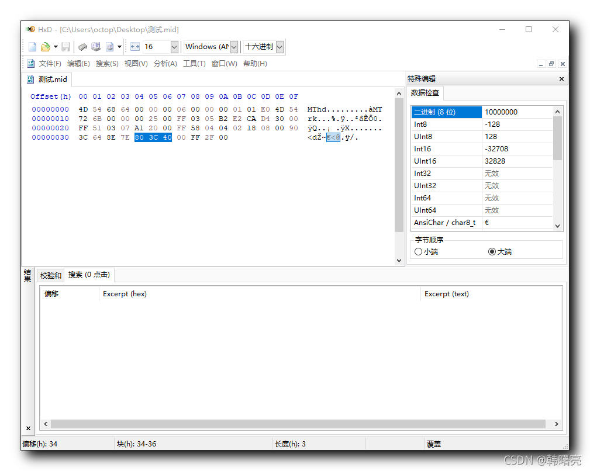
Task: Click hex byte 2F in row 00000030
Action: 209,137
